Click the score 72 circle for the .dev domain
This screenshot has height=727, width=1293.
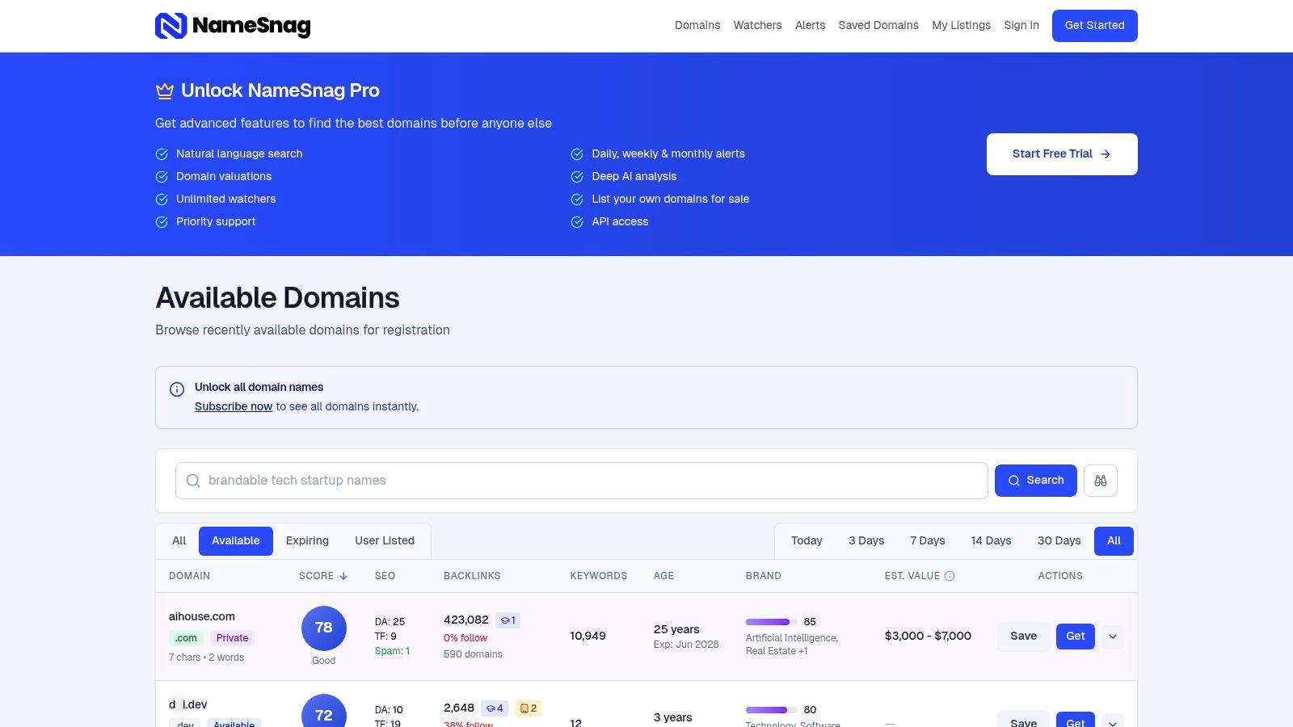click(324, 711)
